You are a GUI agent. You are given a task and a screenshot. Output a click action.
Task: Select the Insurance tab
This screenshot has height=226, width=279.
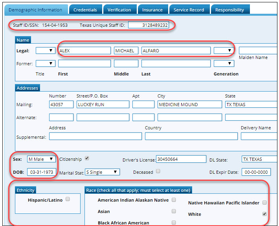pos(152,10)
